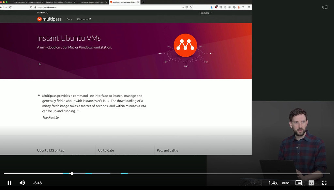Open the Firefox hamburger menu icon
The image size is (334, 190).
pos(249,7)
